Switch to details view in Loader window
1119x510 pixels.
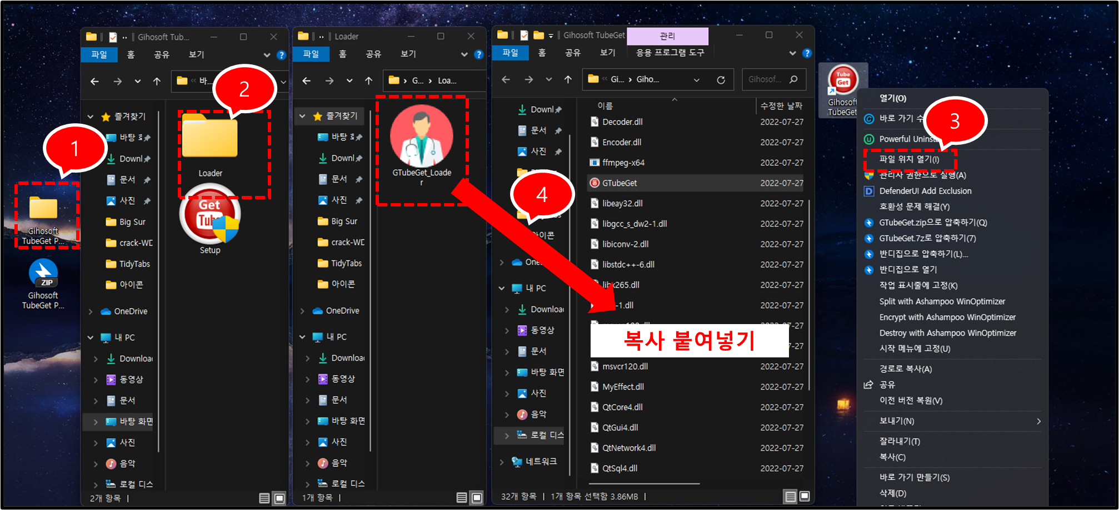pos(462,497)
